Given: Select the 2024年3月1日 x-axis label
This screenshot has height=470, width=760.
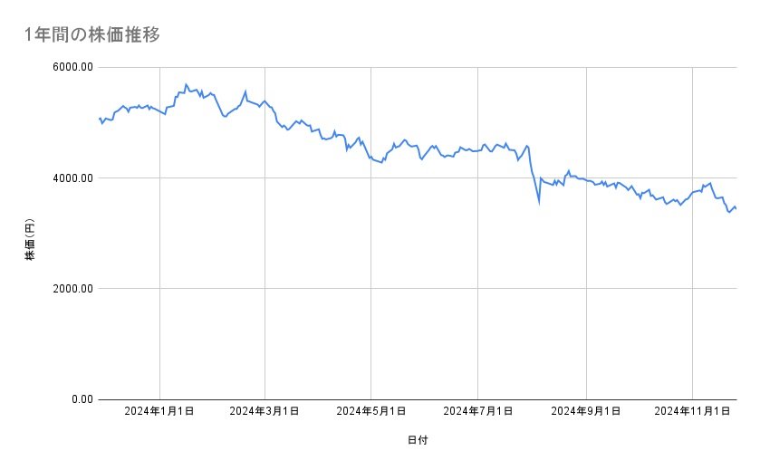Looking at the screenshot, I should [x=265, y=411].
